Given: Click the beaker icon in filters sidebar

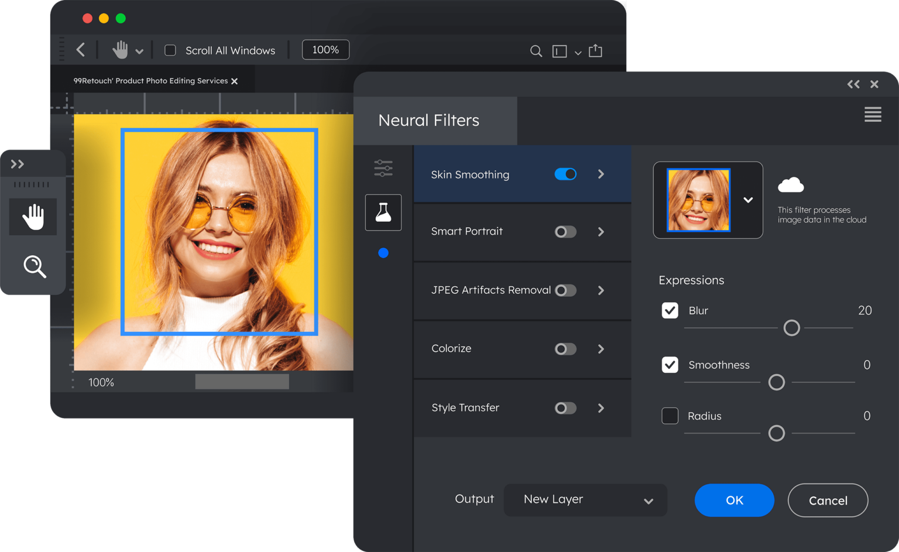Looking at the screenshot, I should [383, 212].
